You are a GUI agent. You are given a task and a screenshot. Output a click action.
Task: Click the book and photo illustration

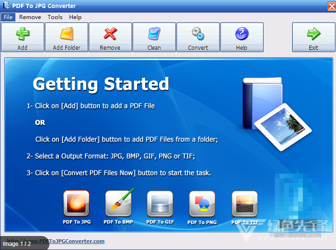click(277, 114)
